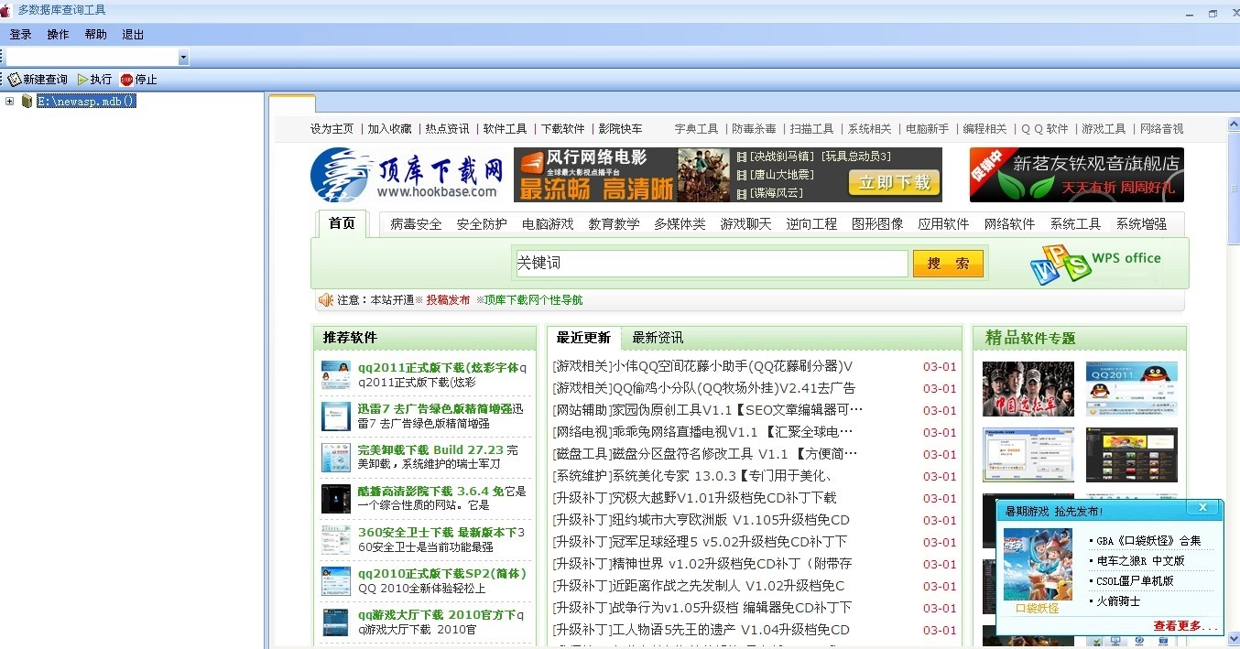Switch to the 最近更新 tab
This screenshot has height=649, width=1240.
(583, 338)
